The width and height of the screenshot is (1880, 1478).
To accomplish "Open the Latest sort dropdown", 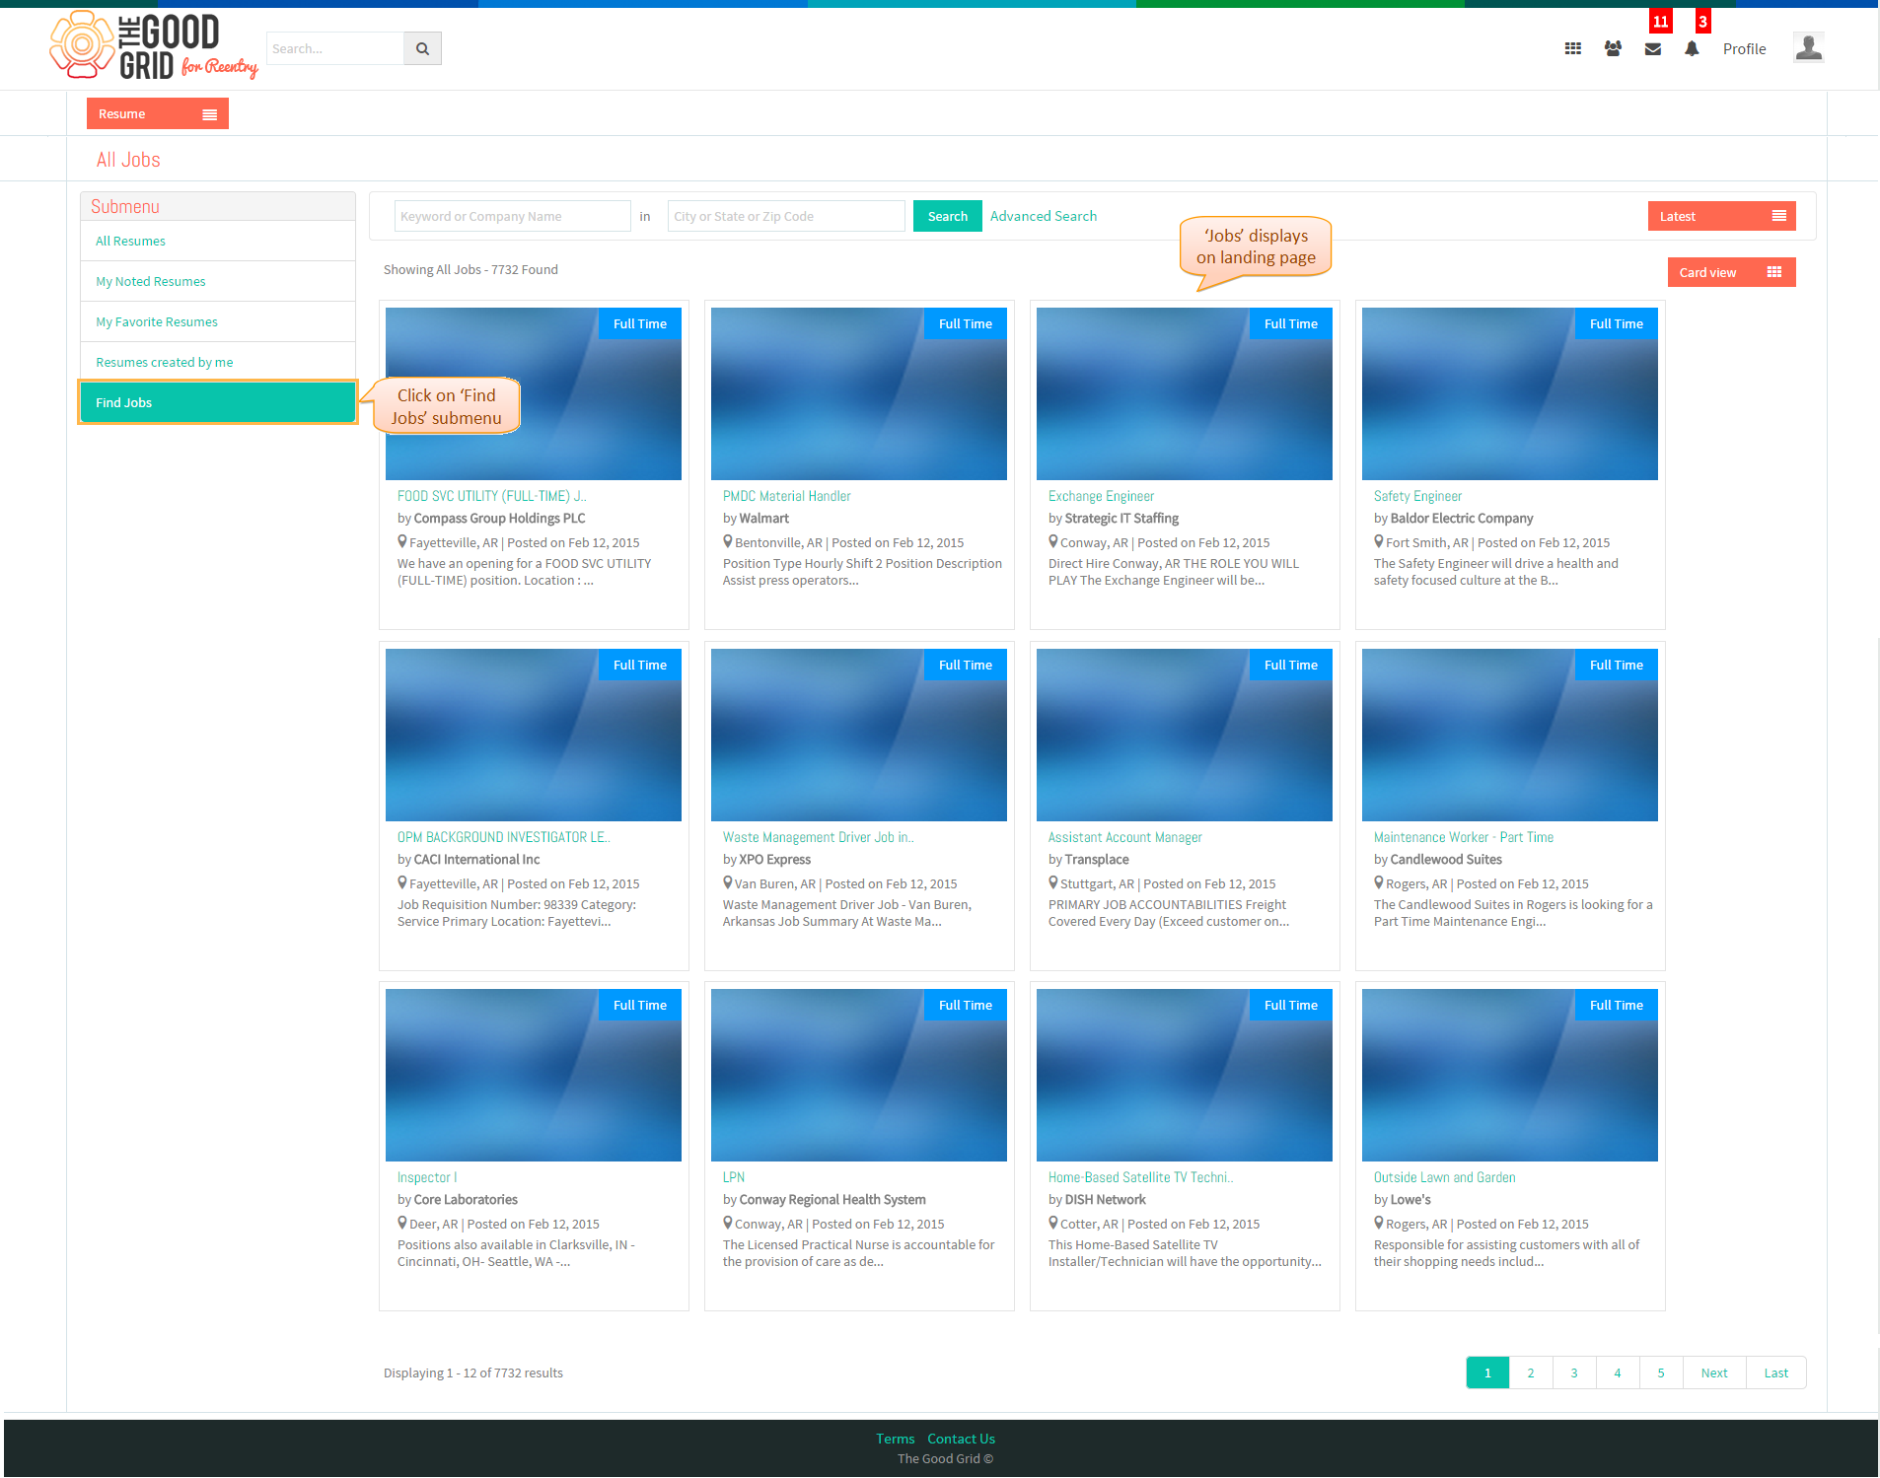I will (1721, 216).
